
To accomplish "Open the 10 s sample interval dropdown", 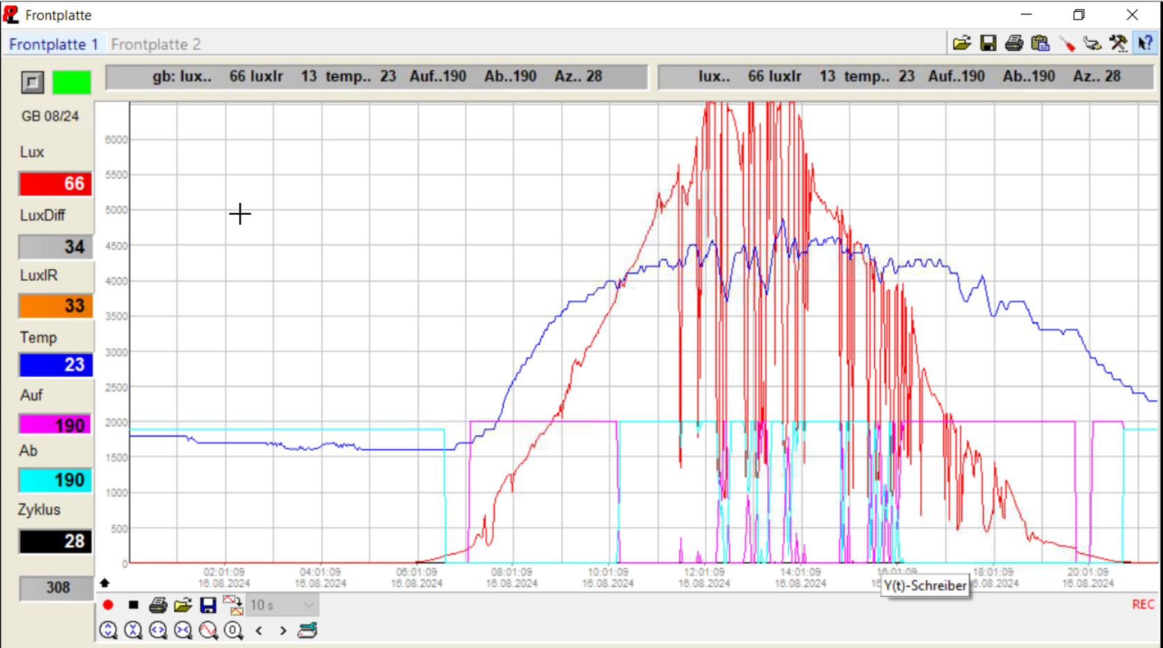I will [x=282, y=605].
